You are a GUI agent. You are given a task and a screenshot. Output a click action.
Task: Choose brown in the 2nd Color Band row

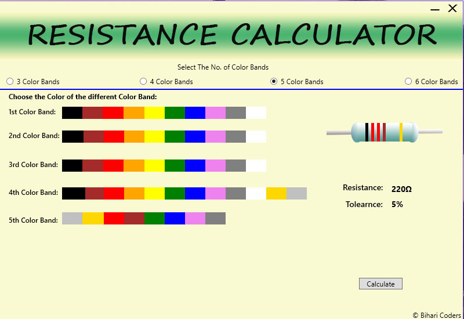[94, 136]
